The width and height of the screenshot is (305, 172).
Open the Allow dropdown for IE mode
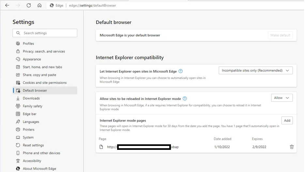[282, 98]
